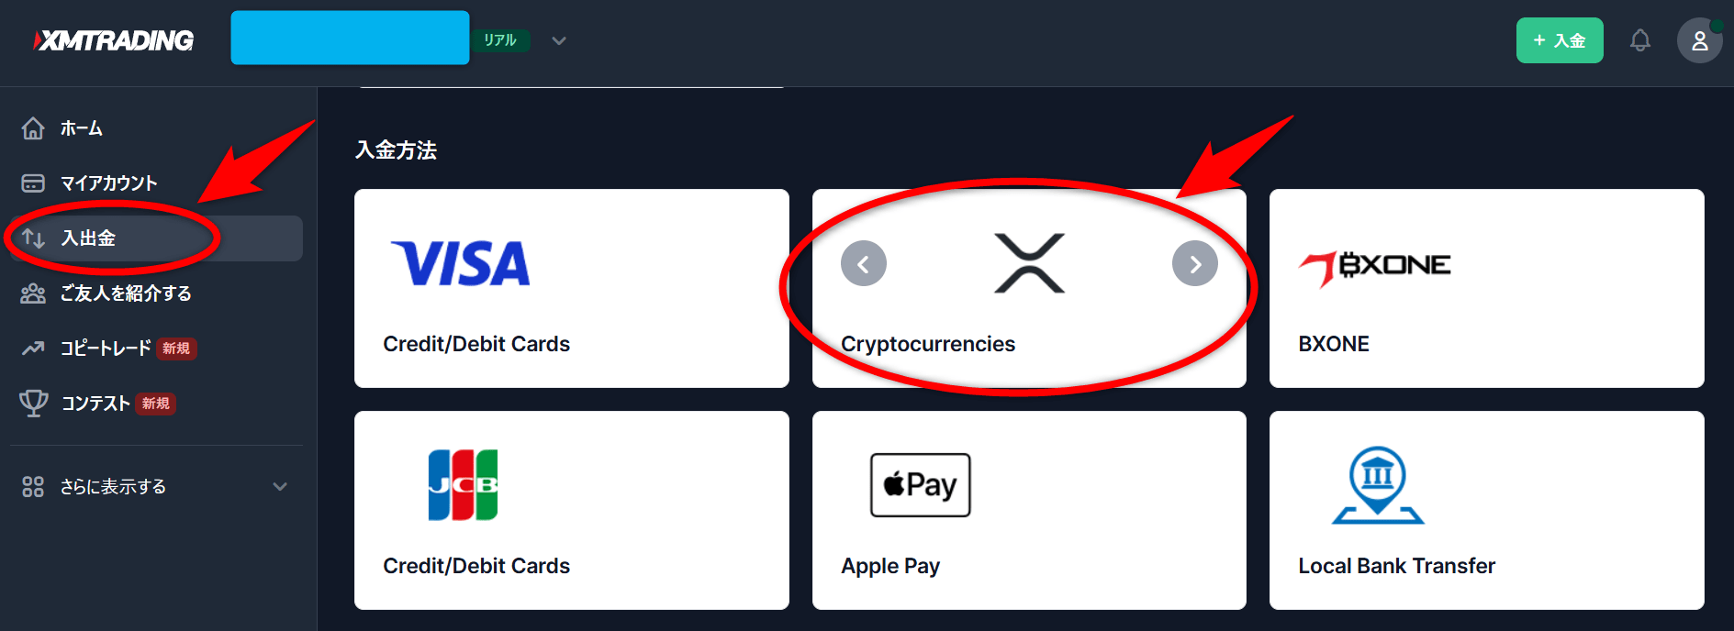Choose the VISA Credit/Debit Cards method
Viewport: 1734px width, 631px height.
coord(572,288)
